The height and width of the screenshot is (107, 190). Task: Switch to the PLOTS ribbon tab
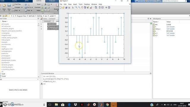(x=15, y=1)
